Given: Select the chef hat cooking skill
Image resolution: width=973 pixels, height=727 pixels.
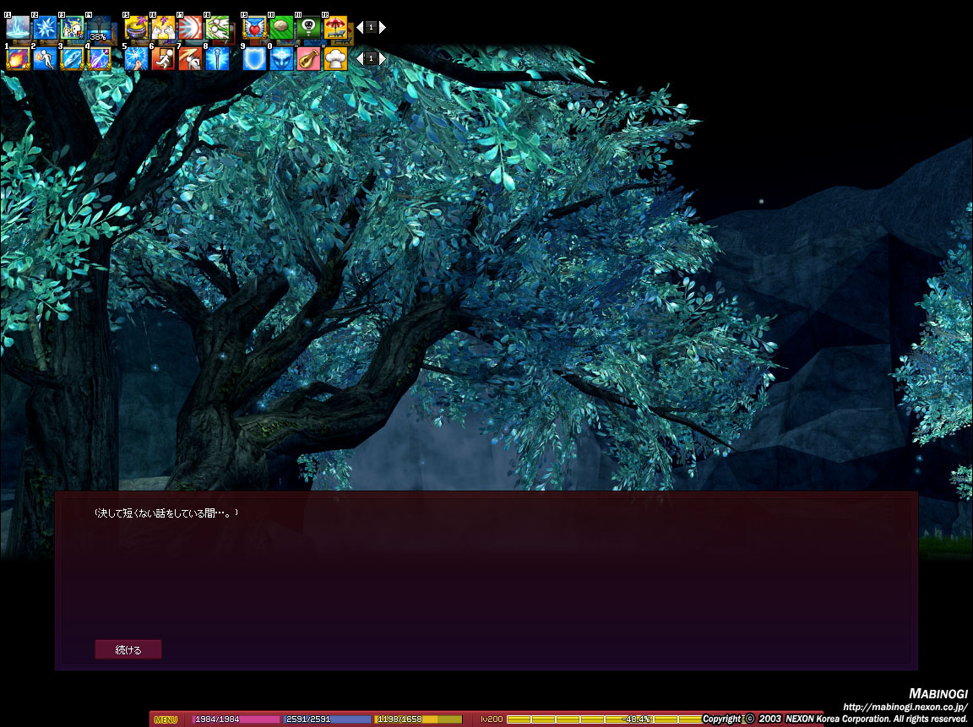Looking at the screenshot, I should point(335,58).
